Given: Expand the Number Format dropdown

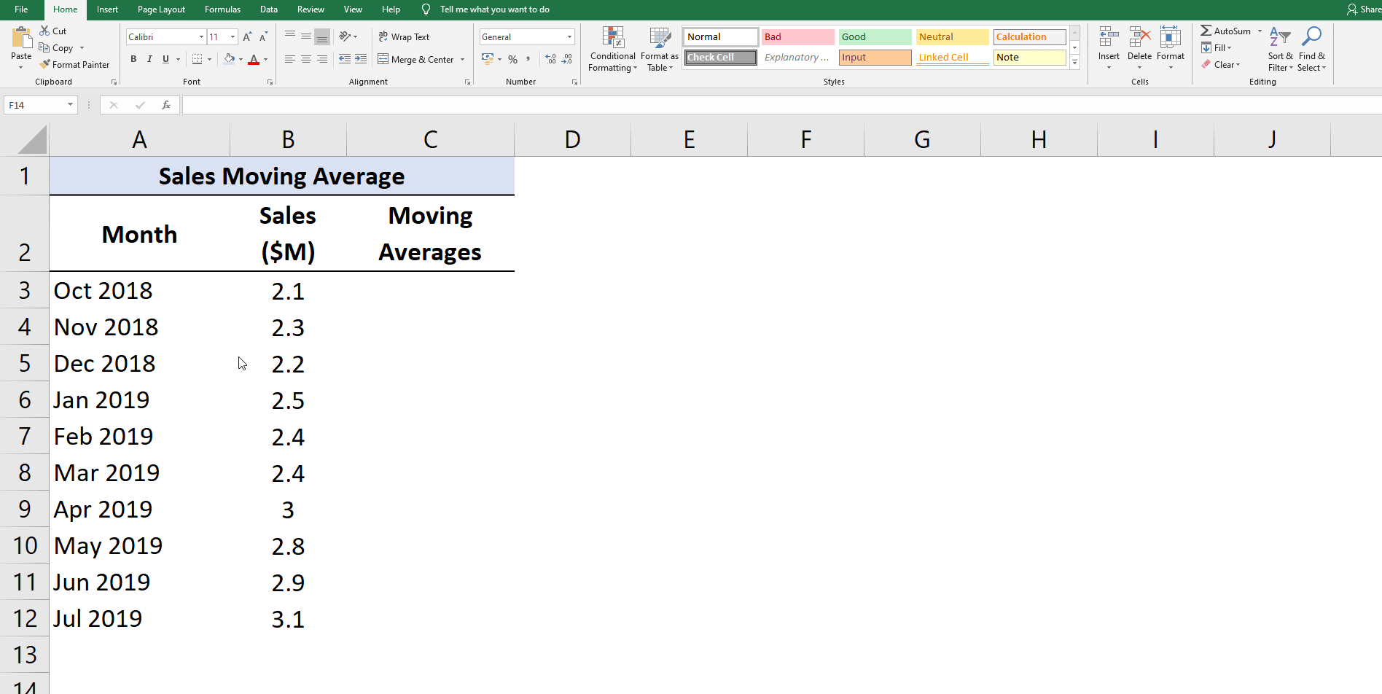Looking at the screenshot, I should (x=569, y=36).
